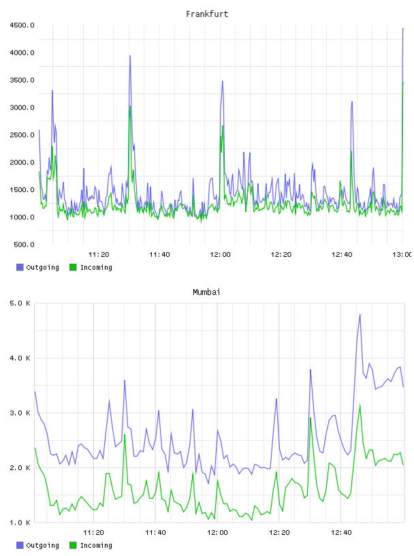
Task: Click the 11:40 time label on Frankfurt chart
Action: [159, 255]
